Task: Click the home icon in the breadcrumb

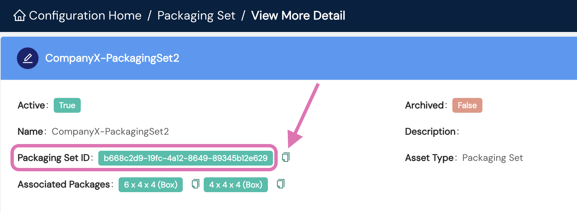Action: point(20,15)
